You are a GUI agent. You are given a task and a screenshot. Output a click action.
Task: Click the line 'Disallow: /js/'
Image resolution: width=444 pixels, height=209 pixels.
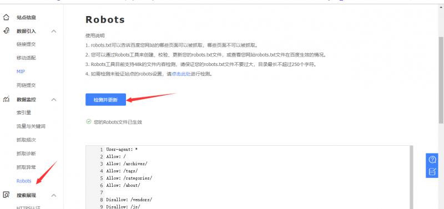tap(123, 207)
